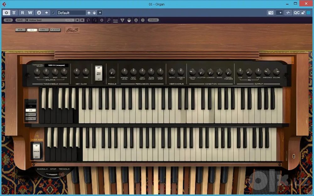The image size is (314, 196).
Task: Set rotary speed switch to Chorale
Action: click(x=42, y=169)
